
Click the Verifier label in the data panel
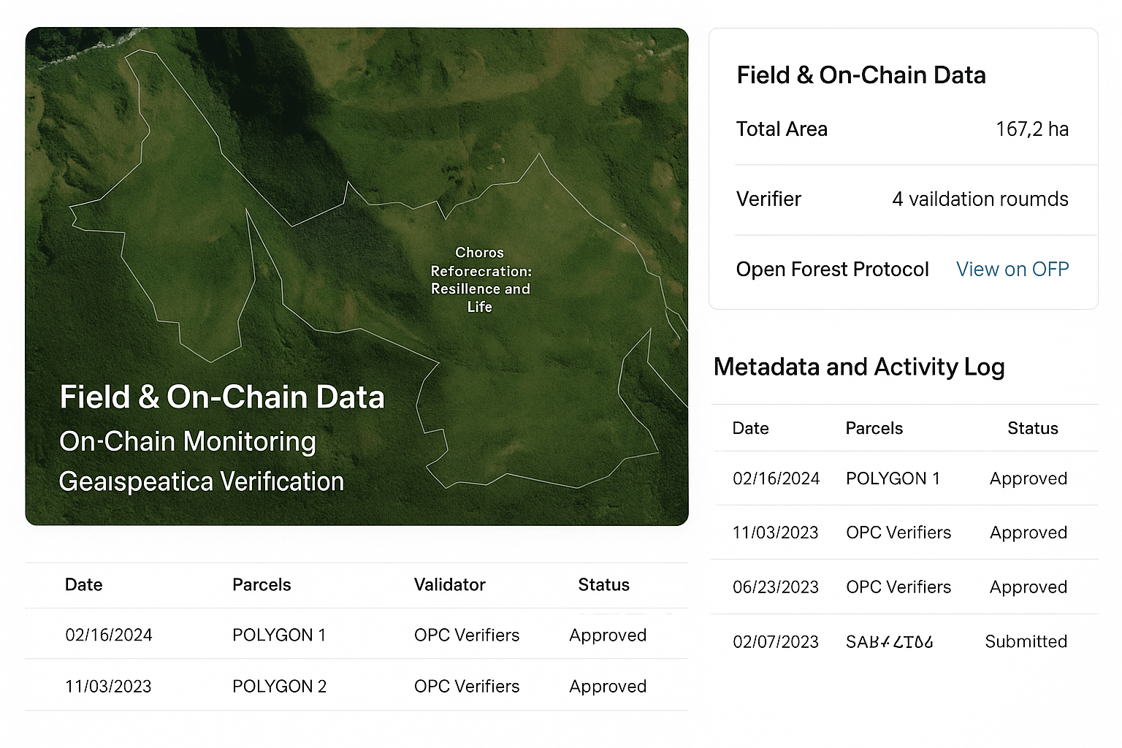[768, 199]
